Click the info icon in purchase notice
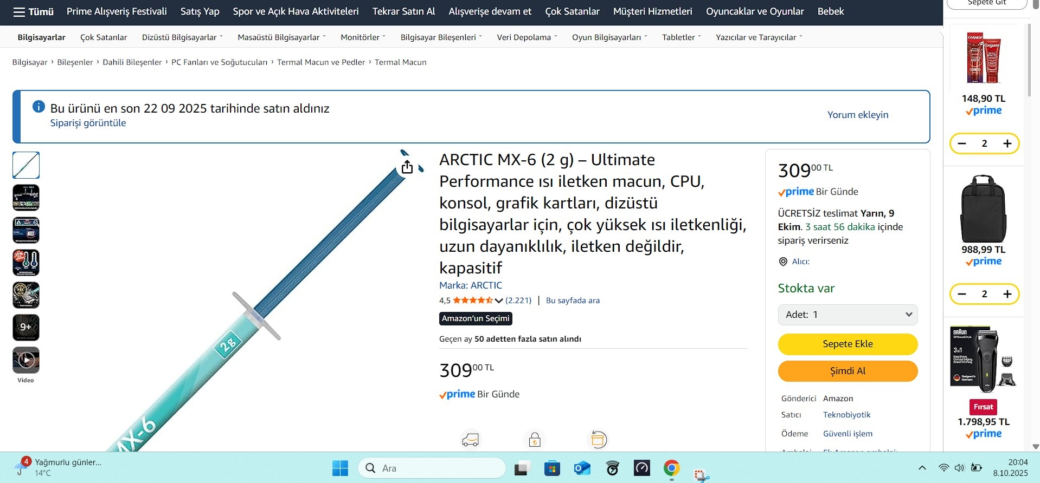 [38, 107]
